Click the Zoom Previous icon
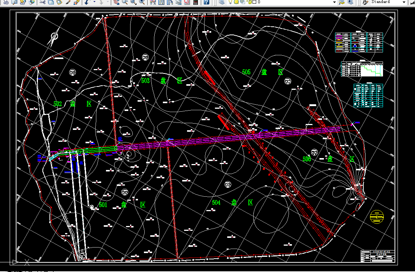 pos(142,2)
